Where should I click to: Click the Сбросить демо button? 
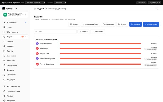click(155, 3)
